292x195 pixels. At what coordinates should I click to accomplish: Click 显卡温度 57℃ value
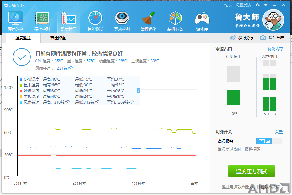(x=90, y=61)
